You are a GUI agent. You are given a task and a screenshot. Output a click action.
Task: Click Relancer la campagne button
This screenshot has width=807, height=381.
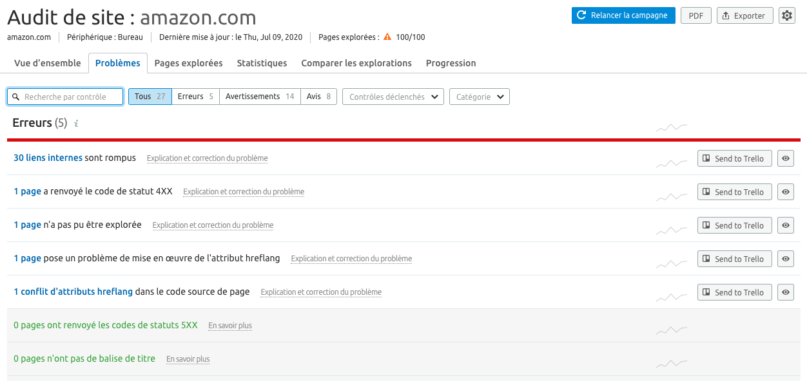623,15
